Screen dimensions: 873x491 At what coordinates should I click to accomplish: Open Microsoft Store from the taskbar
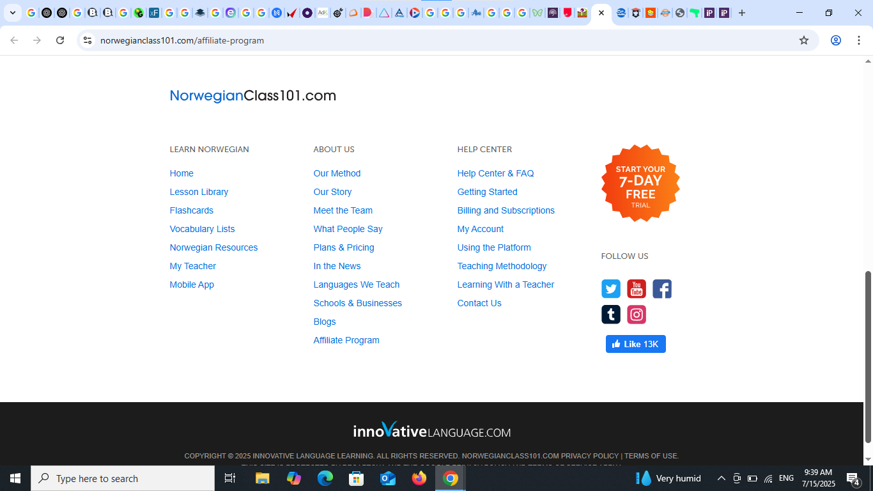(357, 478)
